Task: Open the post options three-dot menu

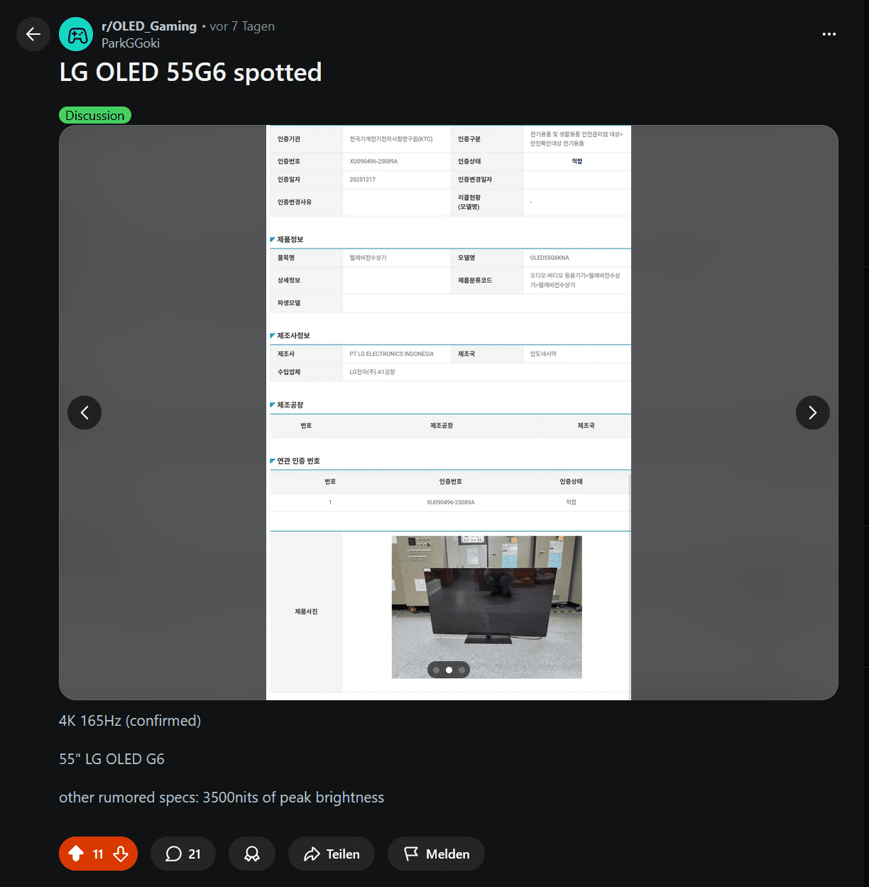Action: click(x=829, y=34)
